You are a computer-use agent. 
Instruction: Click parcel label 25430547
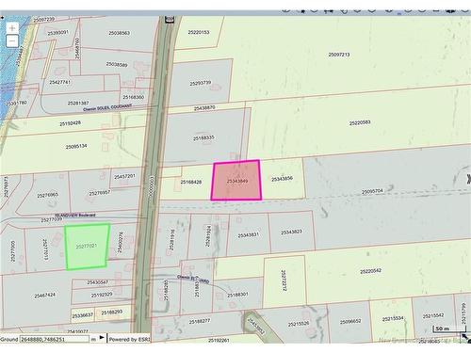pos(97,282)
